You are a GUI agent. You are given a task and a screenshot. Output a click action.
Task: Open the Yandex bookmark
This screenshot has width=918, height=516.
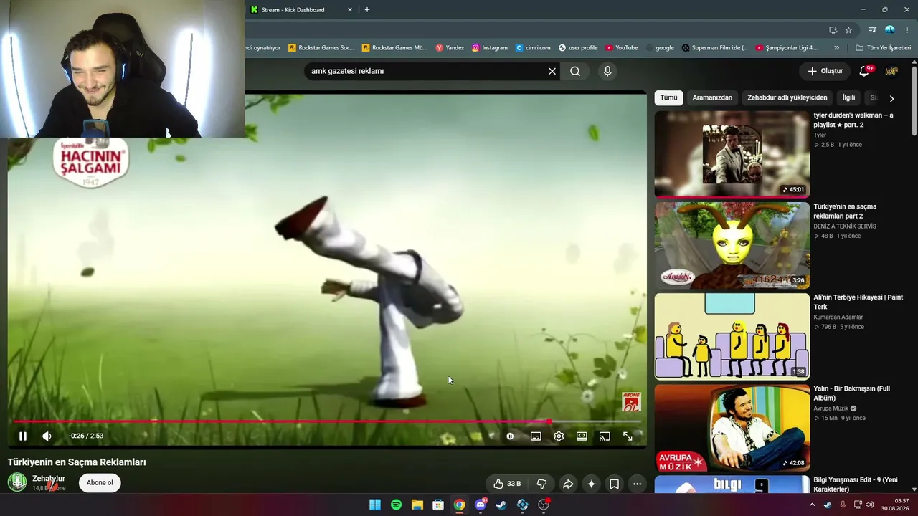tap(450, 48)
